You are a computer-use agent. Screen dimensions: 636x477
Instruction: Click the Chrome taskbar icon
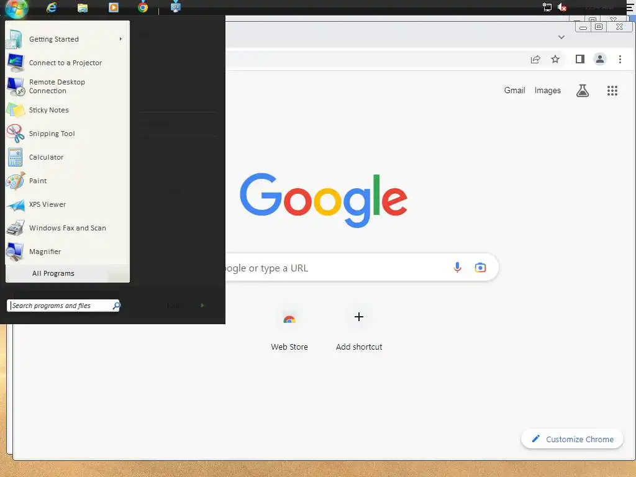(143, 7)
